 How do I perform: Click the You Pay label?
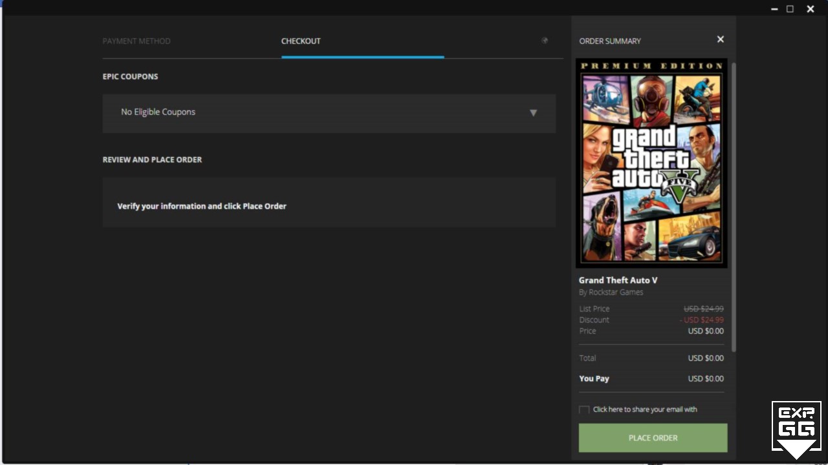pyautogui.click(x=594, y=378)
